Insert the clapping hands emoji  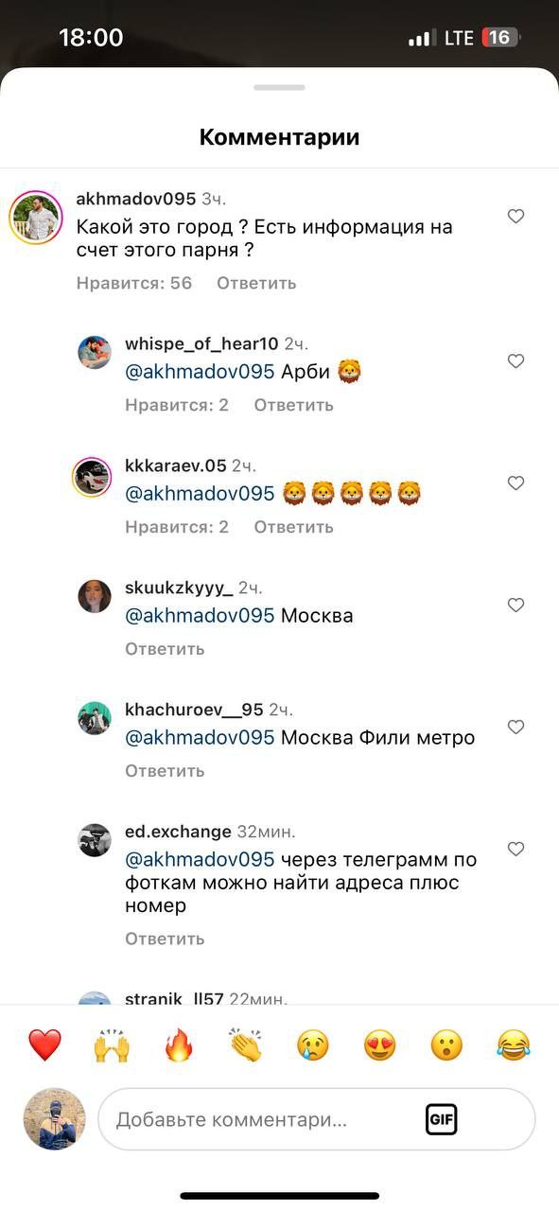pos(246,1045)
